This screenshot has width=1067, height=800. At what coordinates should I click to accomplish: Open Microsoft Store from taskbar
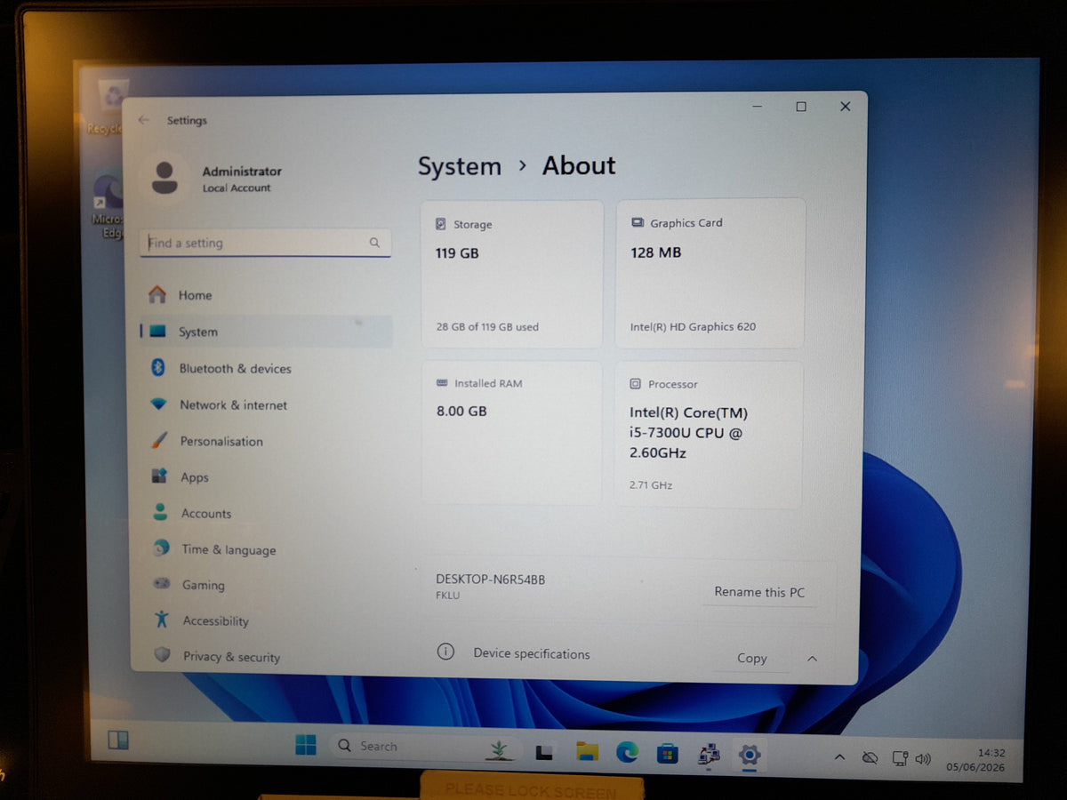click(x=668, y=754)
